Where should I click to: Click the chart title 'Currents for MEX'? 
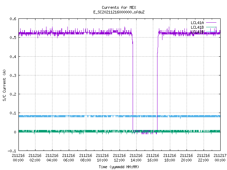[119, 7]
